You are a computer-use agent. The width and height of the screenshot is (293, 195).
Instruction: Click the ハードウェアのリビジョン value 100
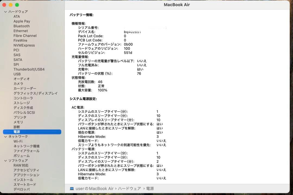click(x=127, y=49)
